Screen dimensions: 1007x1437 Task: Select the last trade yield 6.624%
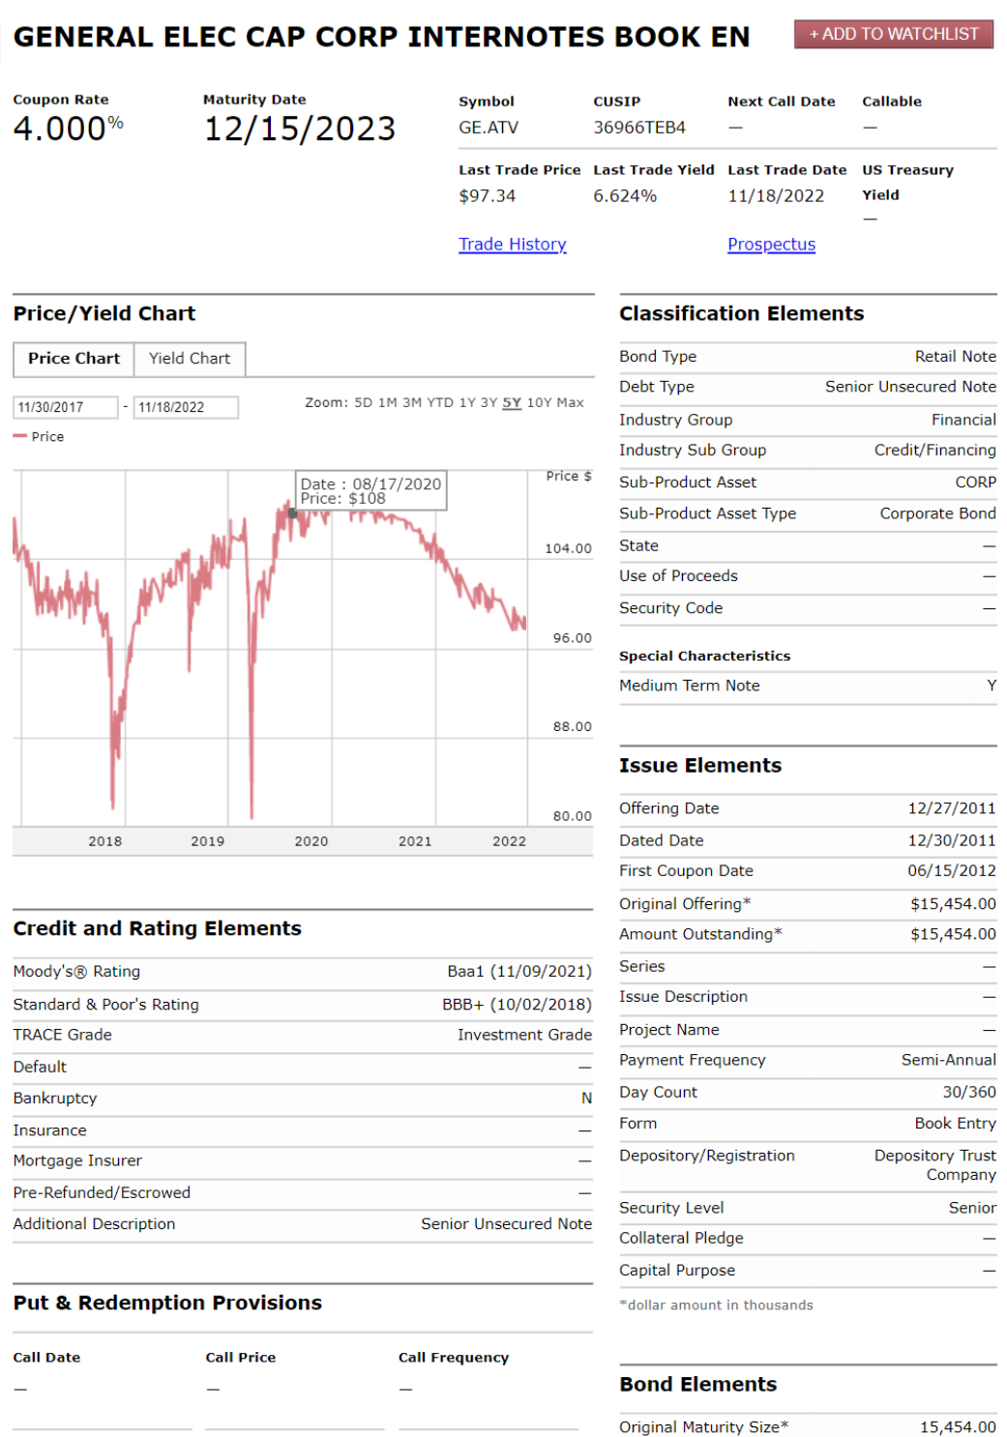625,196
